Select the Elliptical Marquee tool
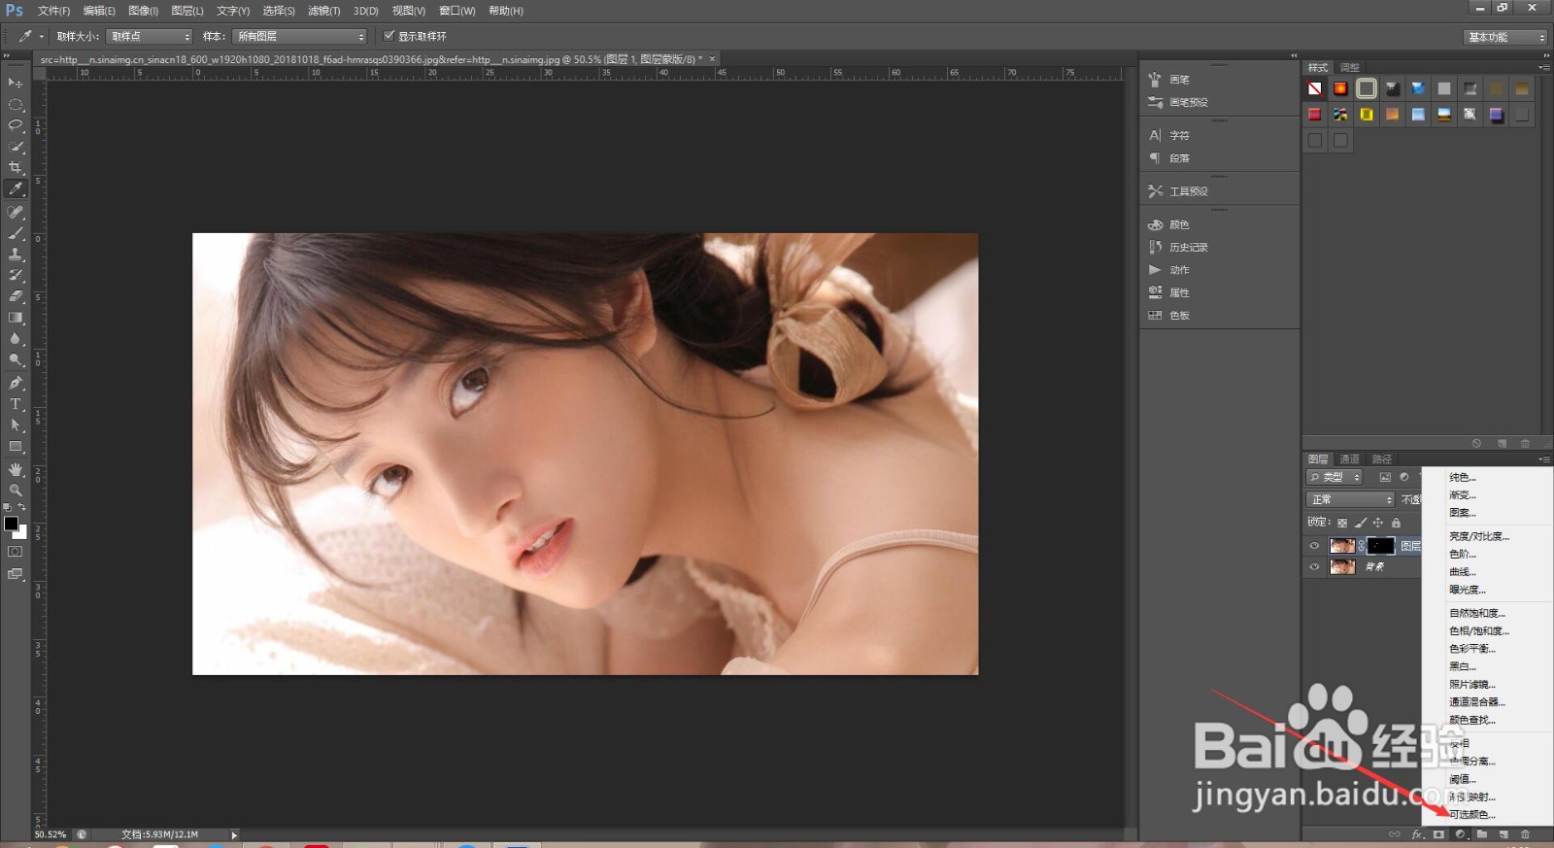This screenshot has width=1554, height=848. tap(16, 104)
